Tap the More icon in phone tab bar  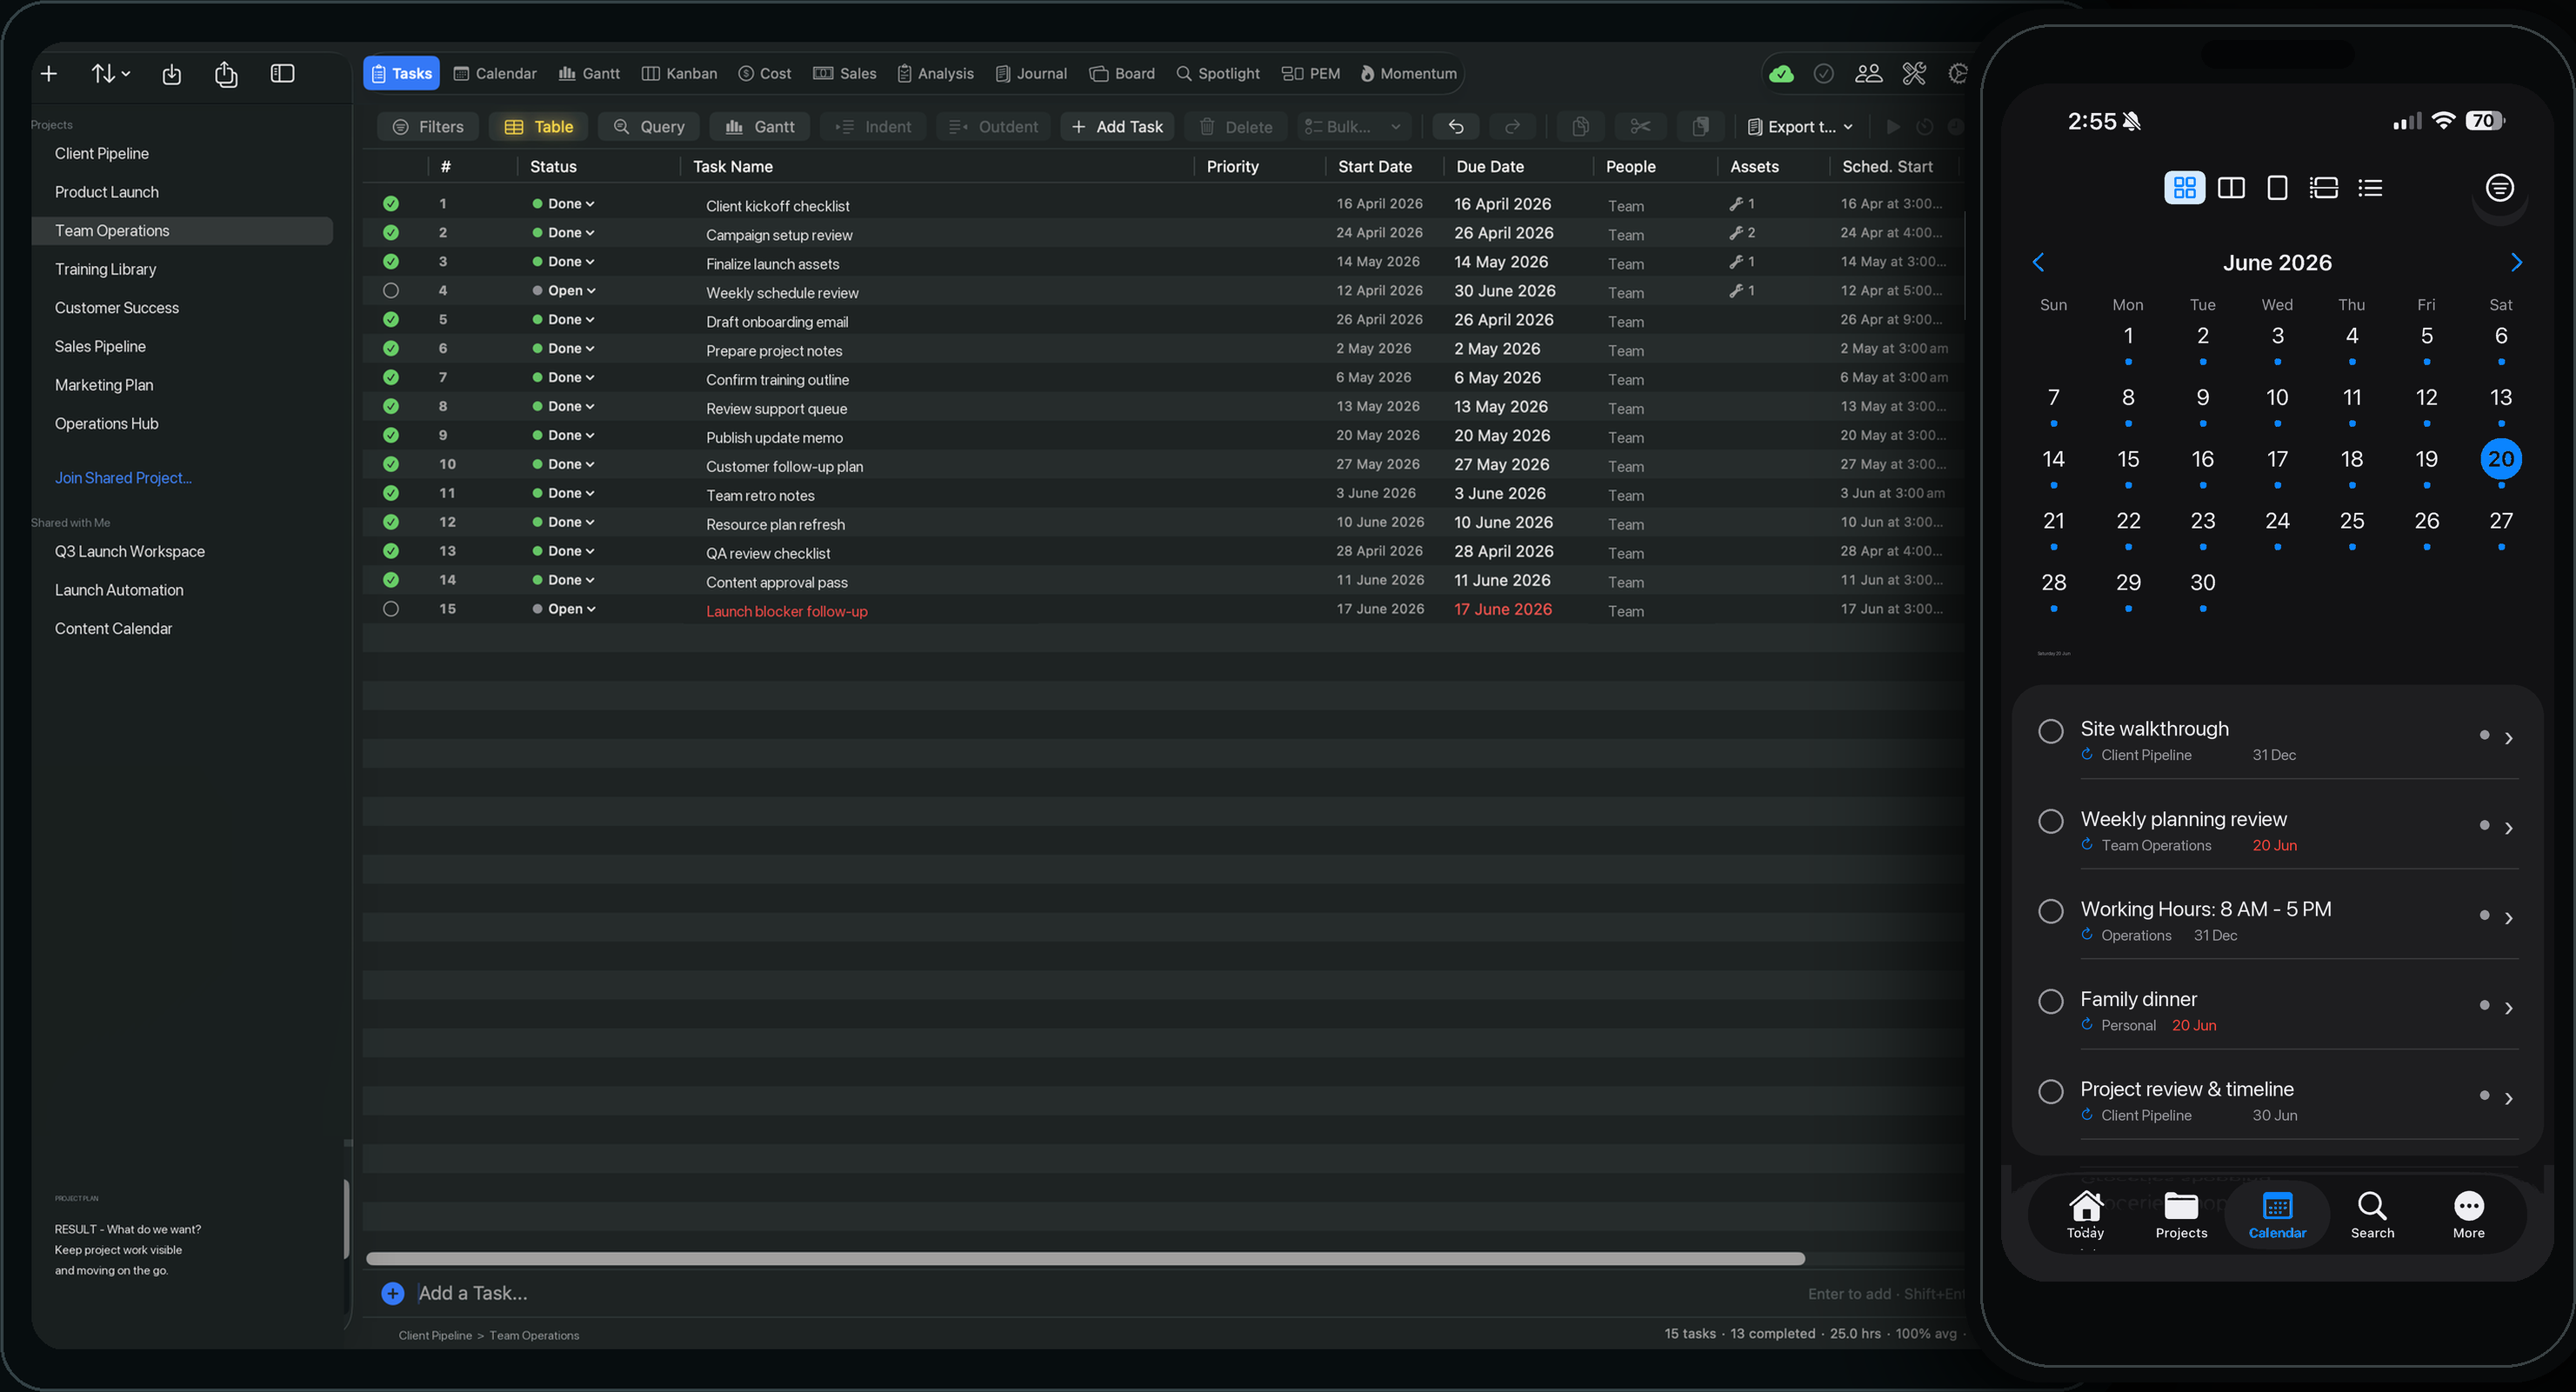2468,1214
